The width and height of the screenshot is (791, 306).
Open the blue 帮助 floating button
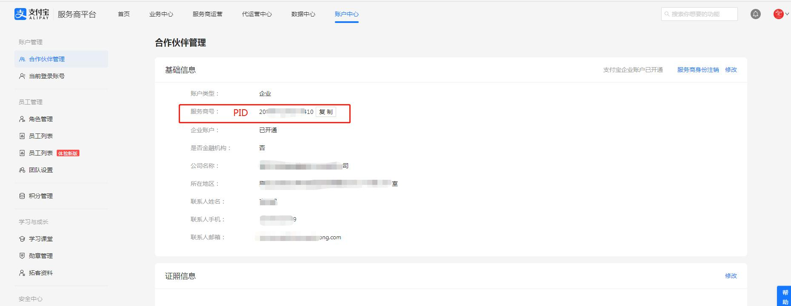(x=785, y=297)
